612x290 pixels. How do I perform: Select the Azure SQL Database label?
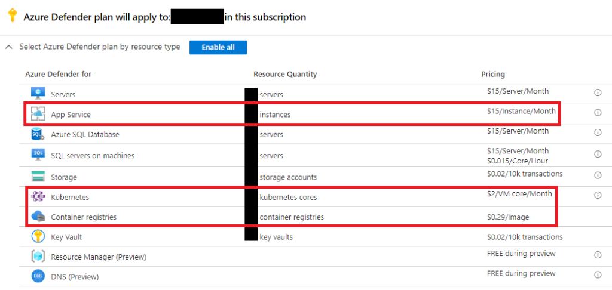(x=85, y=135)
